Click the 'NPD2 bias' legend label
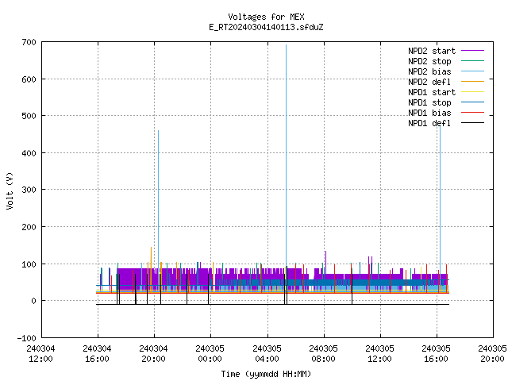Screen dimensions: 508x381 (429, 71)
